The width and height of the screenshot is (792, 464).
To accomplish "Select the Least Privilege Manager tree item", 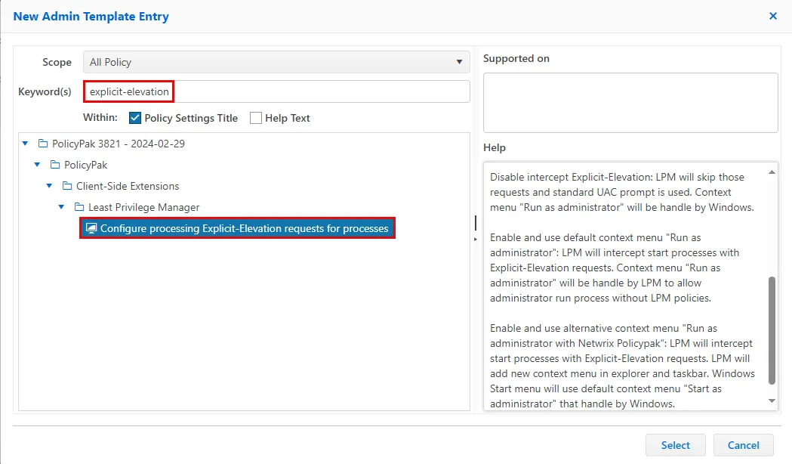I will [x=143, y=207].
